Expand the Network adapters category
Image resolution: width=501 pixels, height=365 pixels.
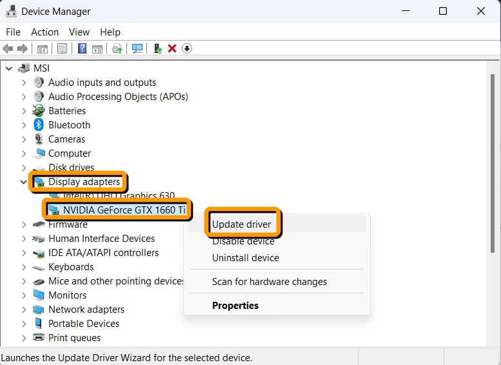point(24,310)
